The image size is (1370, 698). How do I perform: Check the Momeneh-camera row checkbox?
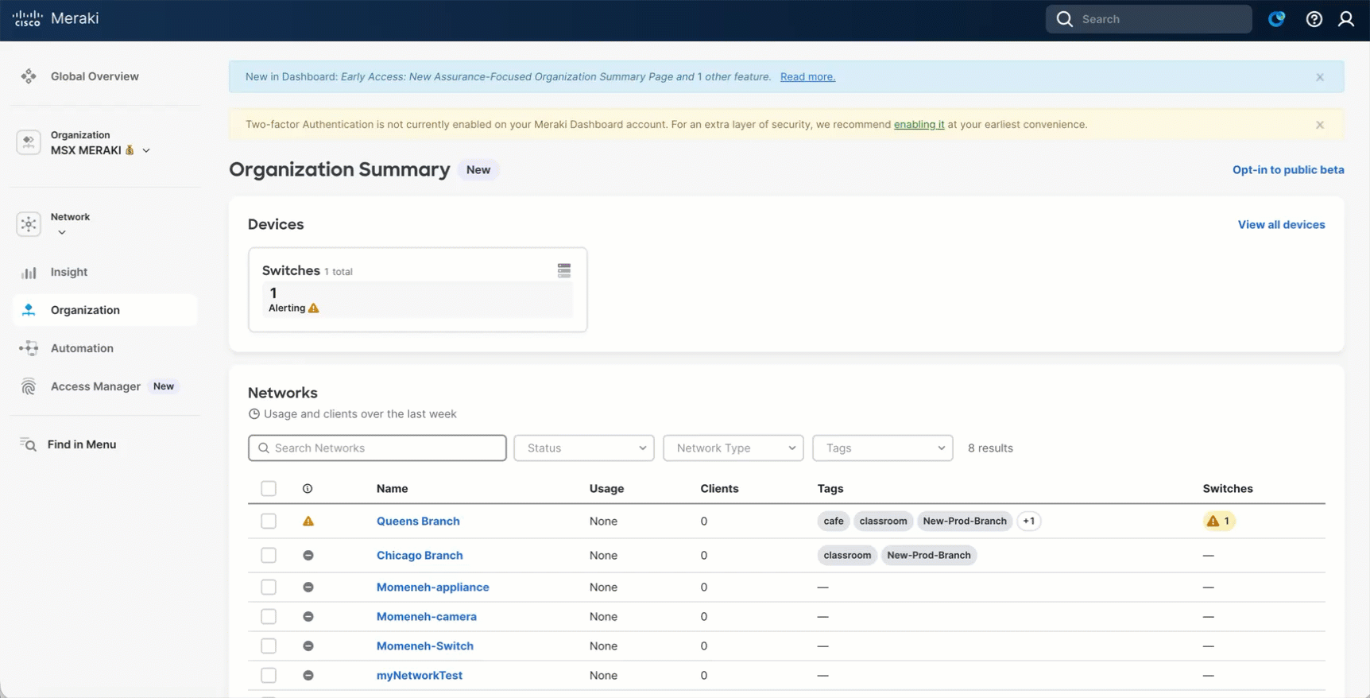(x=269, y=616)
